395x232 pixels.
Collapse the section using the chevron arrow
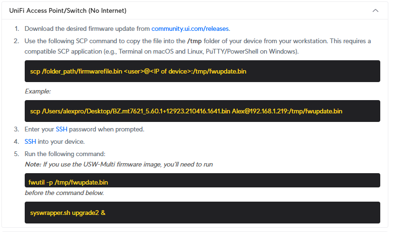tap(376, 10)
